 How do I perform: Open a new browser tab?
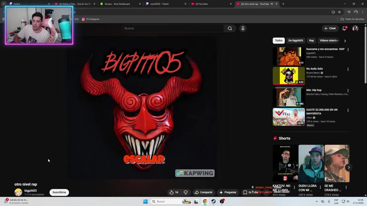(283, 4)
